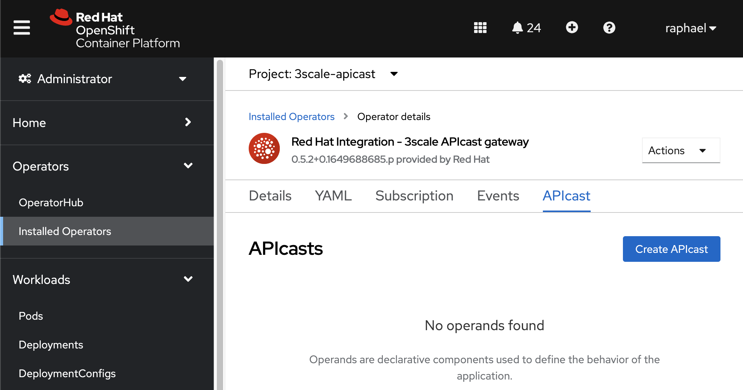The image size is (743, 390).
Task: Switch to the Subscription tab
Action: (414, 196)
